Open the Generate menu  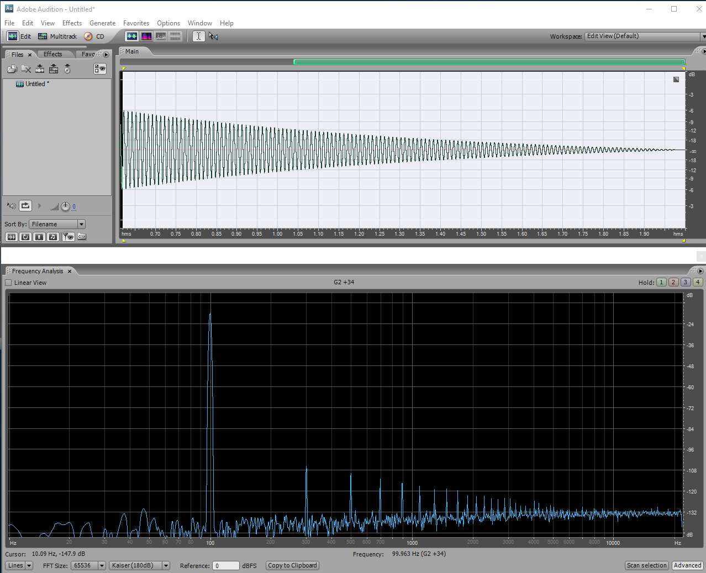point(103,23)
